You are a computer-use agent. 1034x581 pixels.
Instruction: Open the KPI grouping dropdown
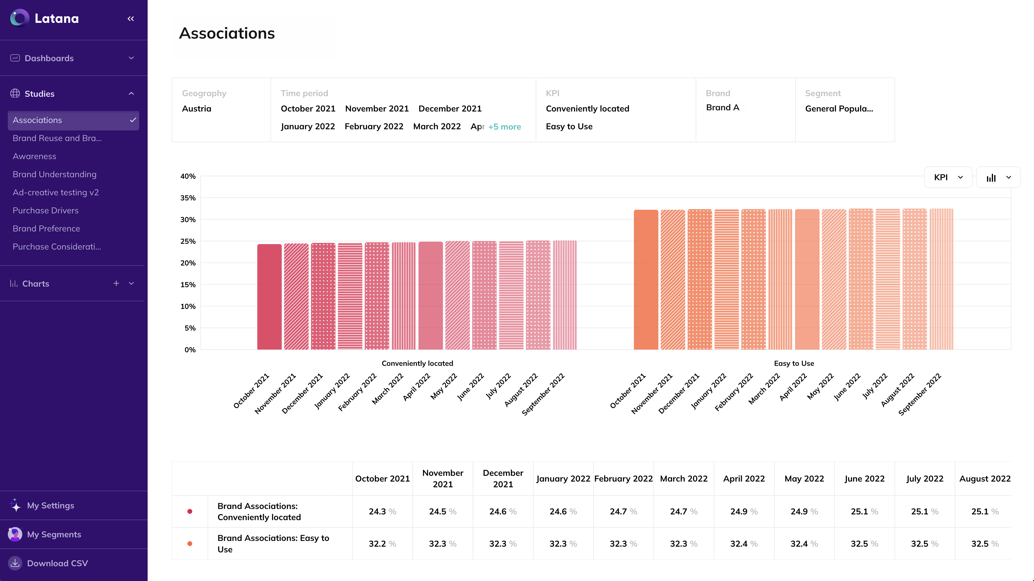[x=948, y=177]
